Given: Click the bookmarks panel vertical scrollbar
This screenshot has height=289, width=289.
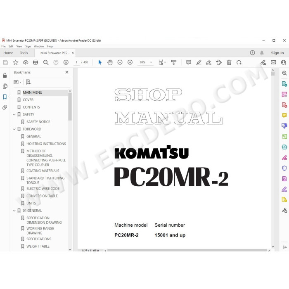Looking at the screenshot, I should pos(70,107).
